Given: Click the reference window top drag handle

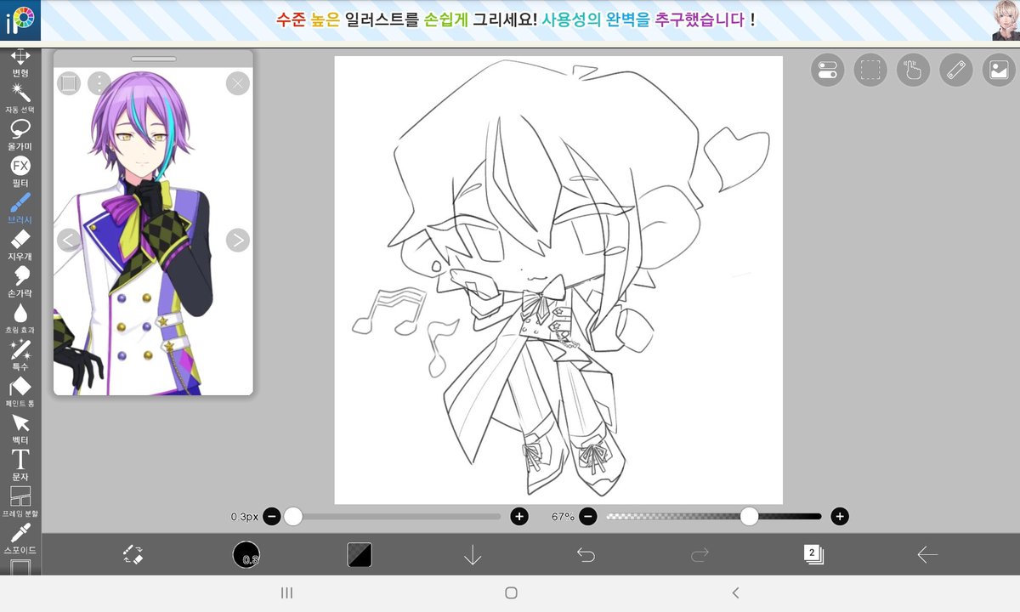Looking at the screenshot, I should (x=153, y=59).
